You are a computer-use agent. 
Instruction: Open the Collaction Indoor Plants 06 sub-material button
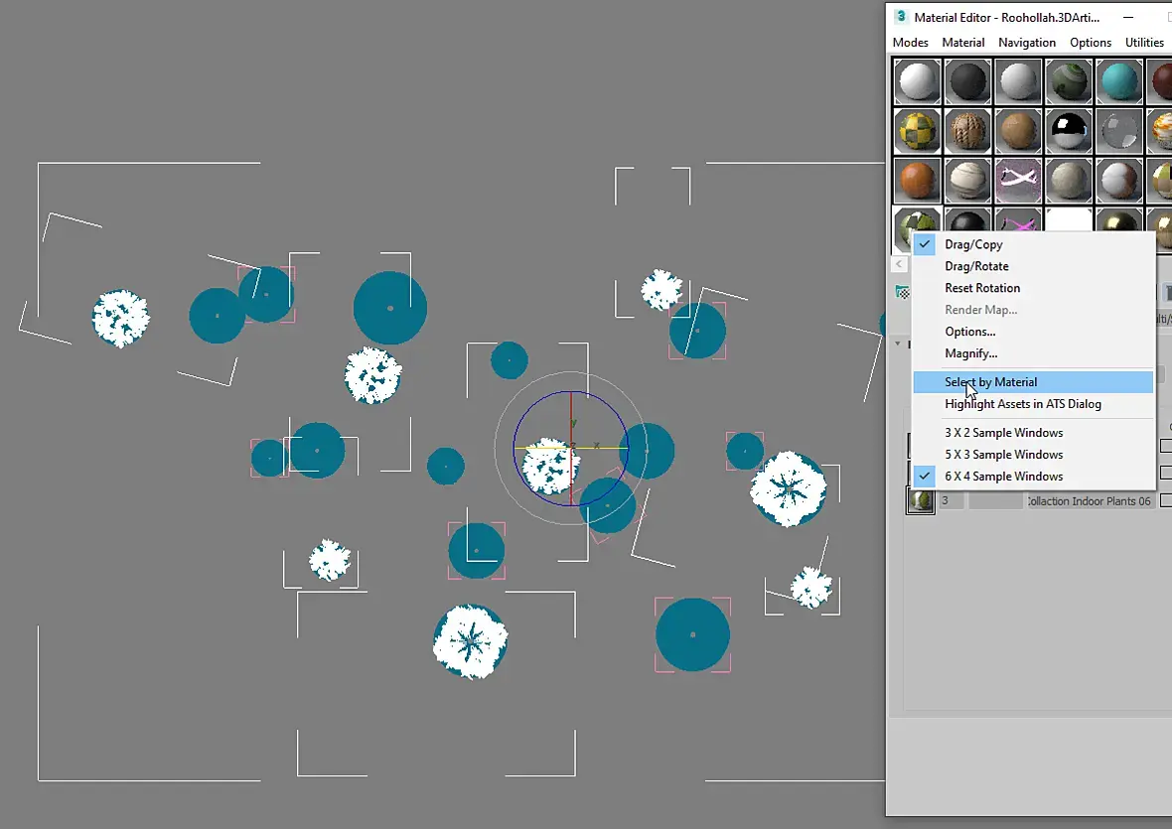click(x=1089, y=501)
